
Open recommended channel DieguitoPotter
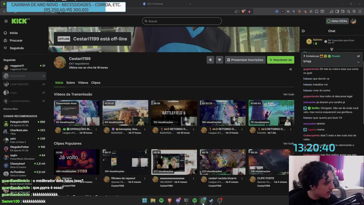click(x=24, y=149)
